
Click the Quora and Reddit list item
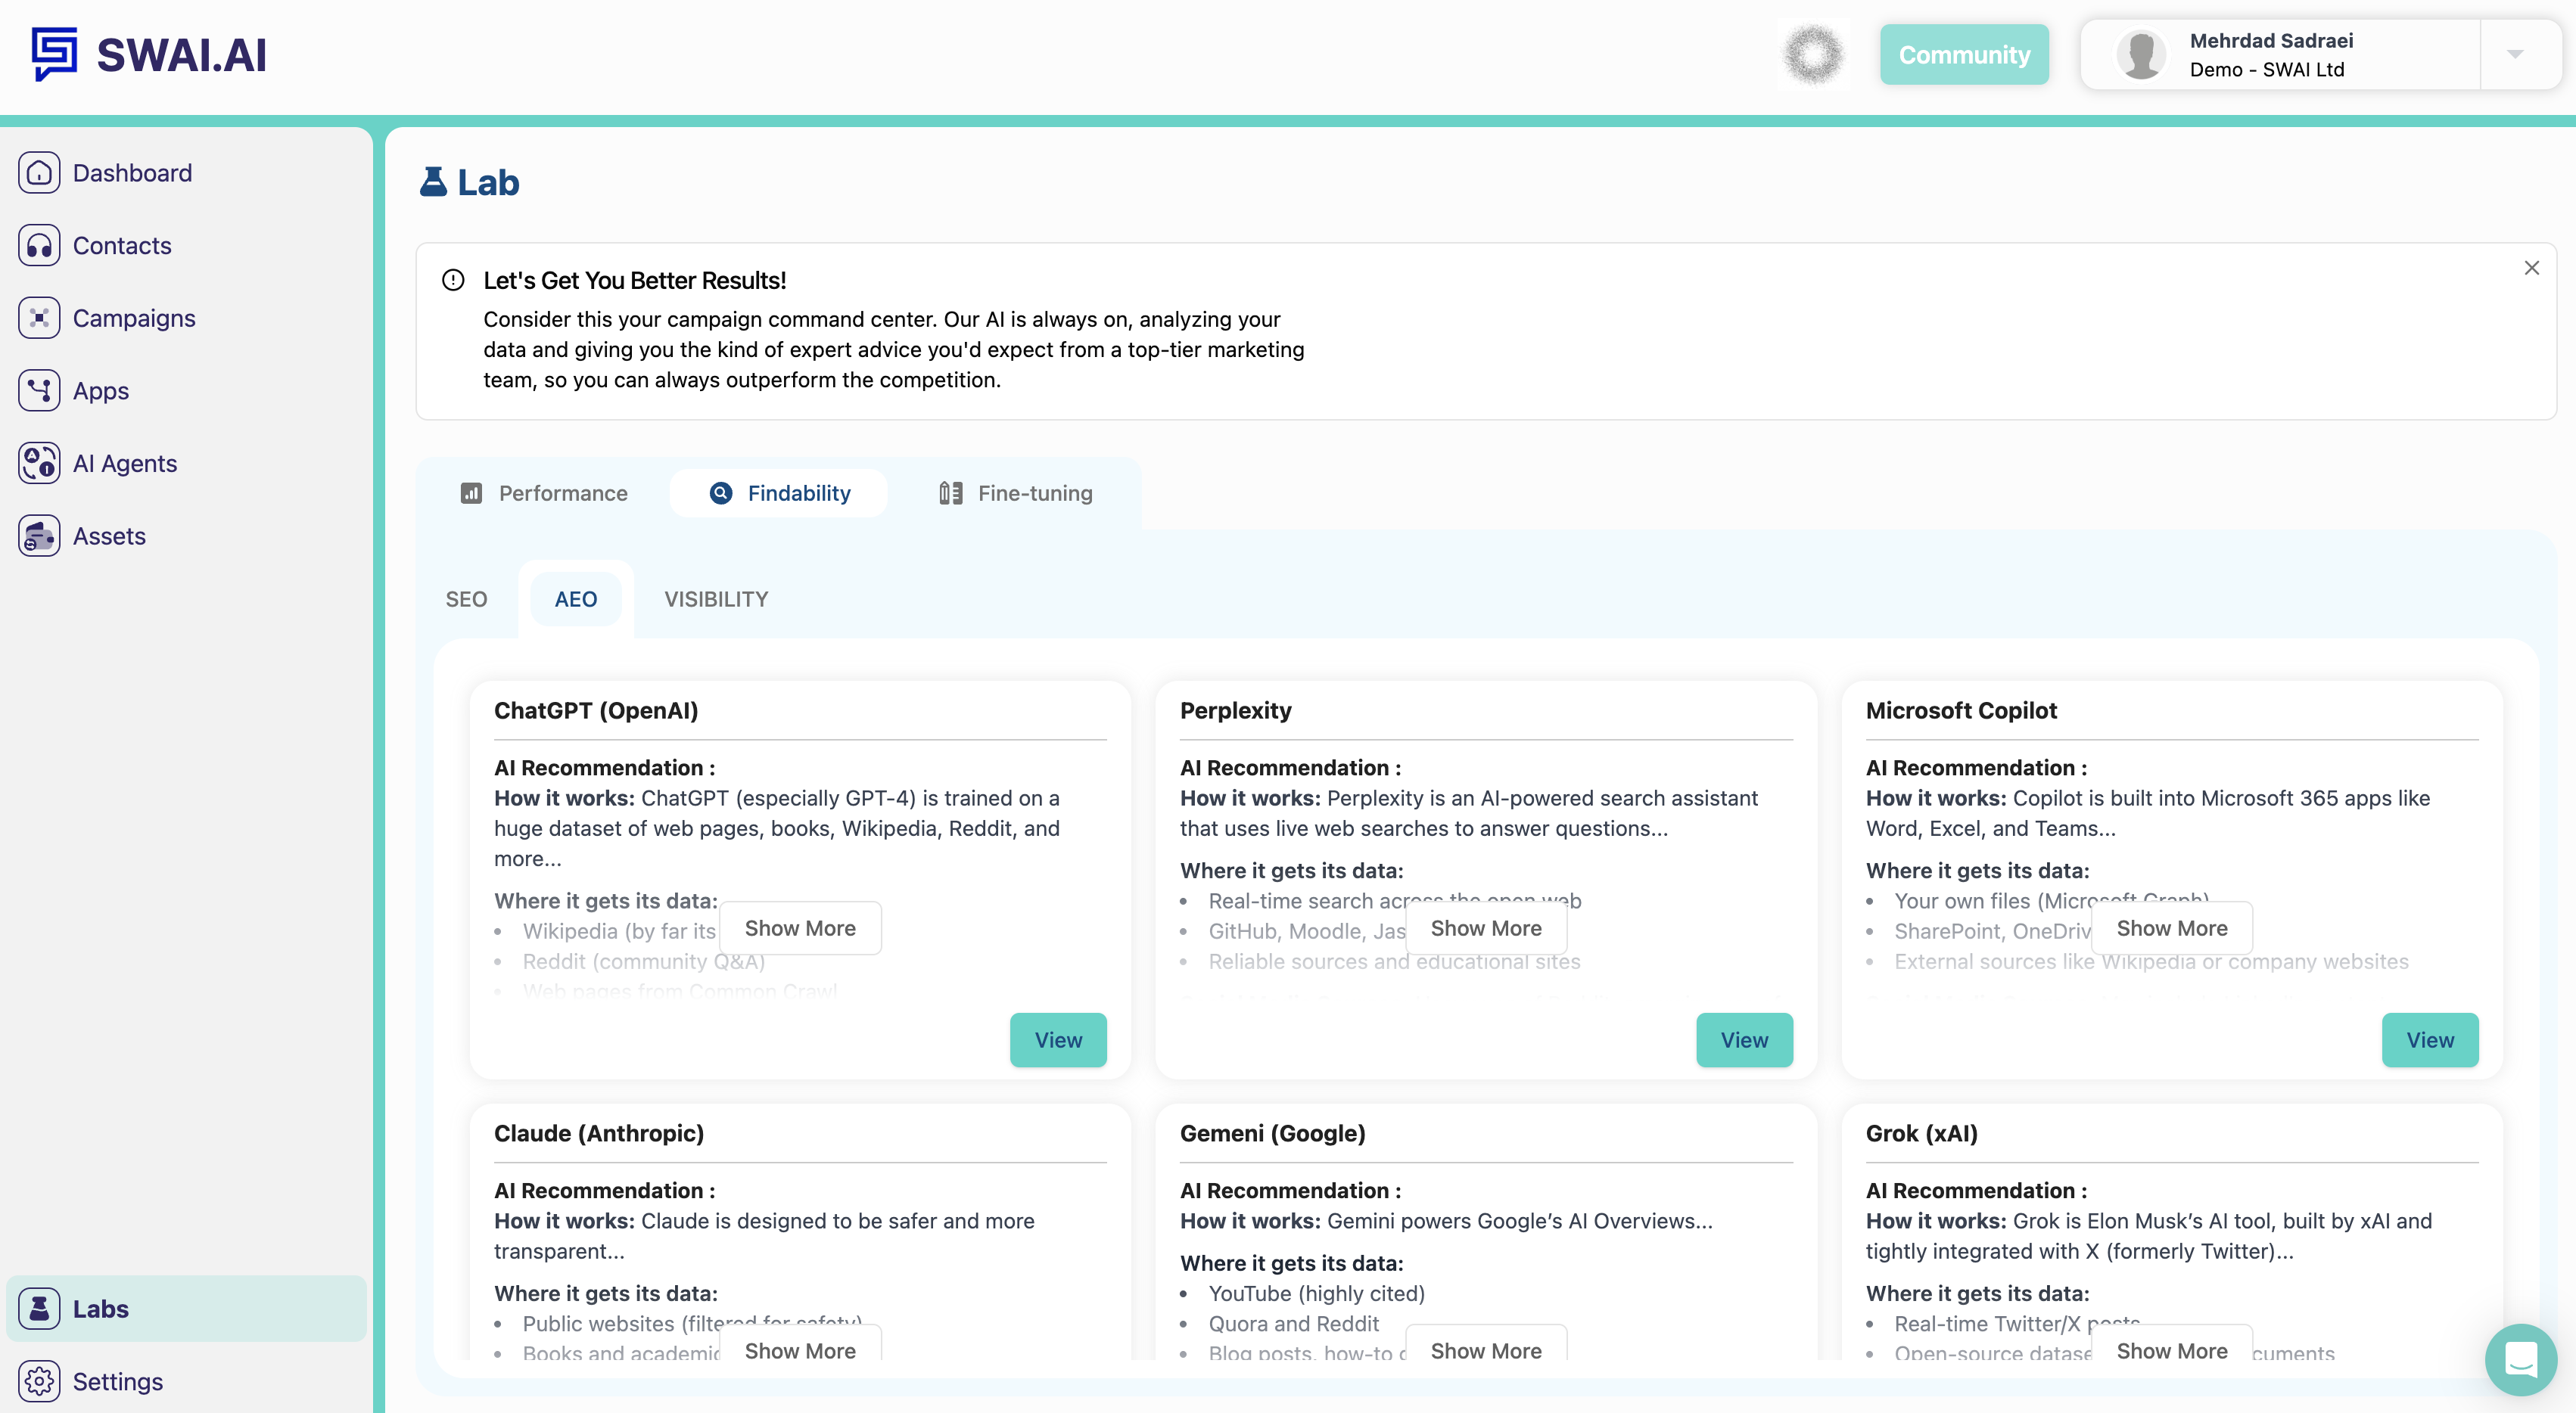pyautogui.click(x=1293, y=1324)
